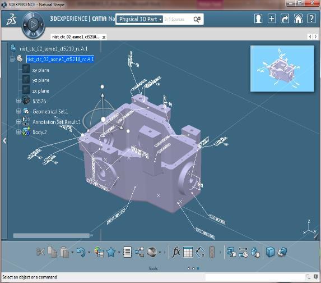The image size is (321, 283).
Task: Click the Favorites star icon
Action: pyautogui.click(x=111, y=252)
